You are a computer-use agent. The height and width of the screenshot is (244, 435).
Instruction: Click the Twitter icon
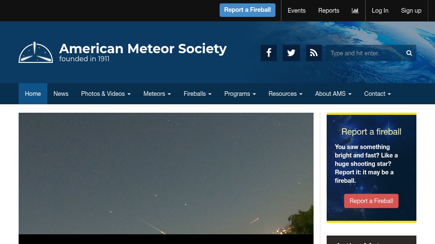click(x=291, y=53)
